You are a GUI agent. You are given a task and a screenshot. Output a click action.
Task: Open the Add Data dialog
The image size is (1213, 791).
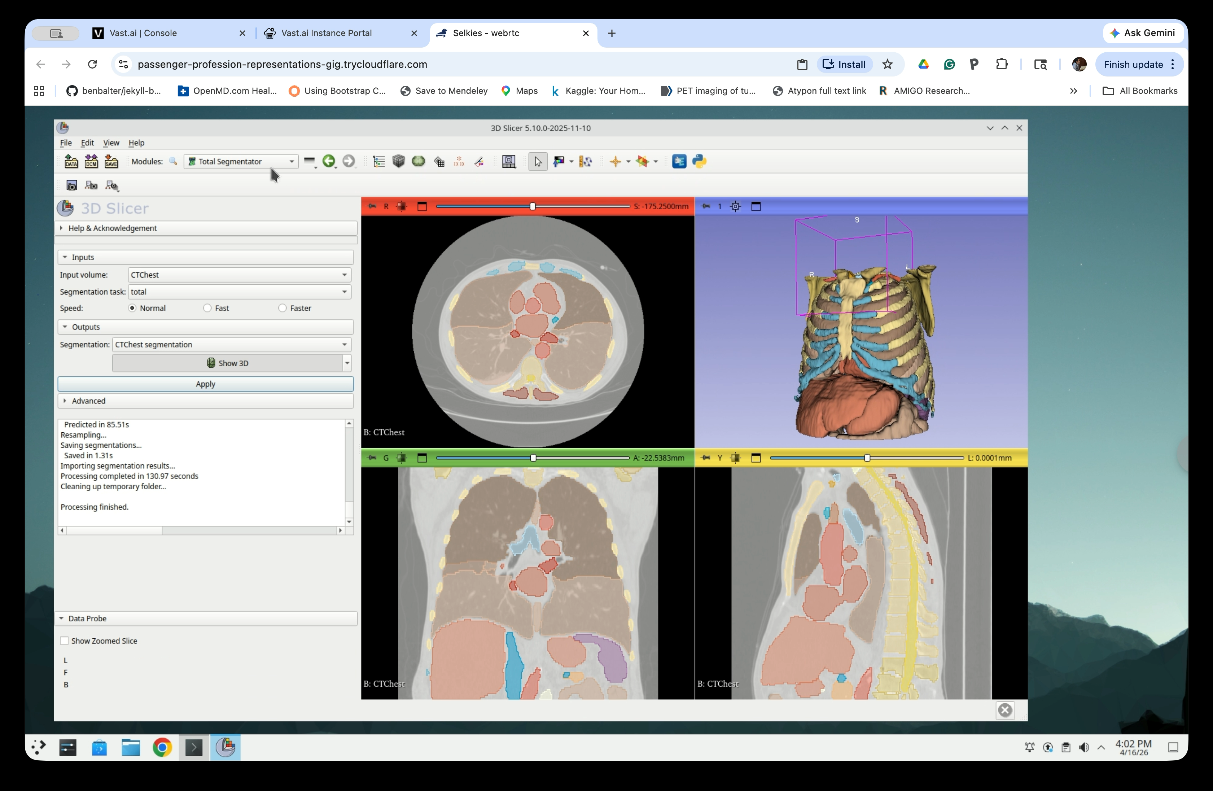pyautogui.click(x=71, y=162)
